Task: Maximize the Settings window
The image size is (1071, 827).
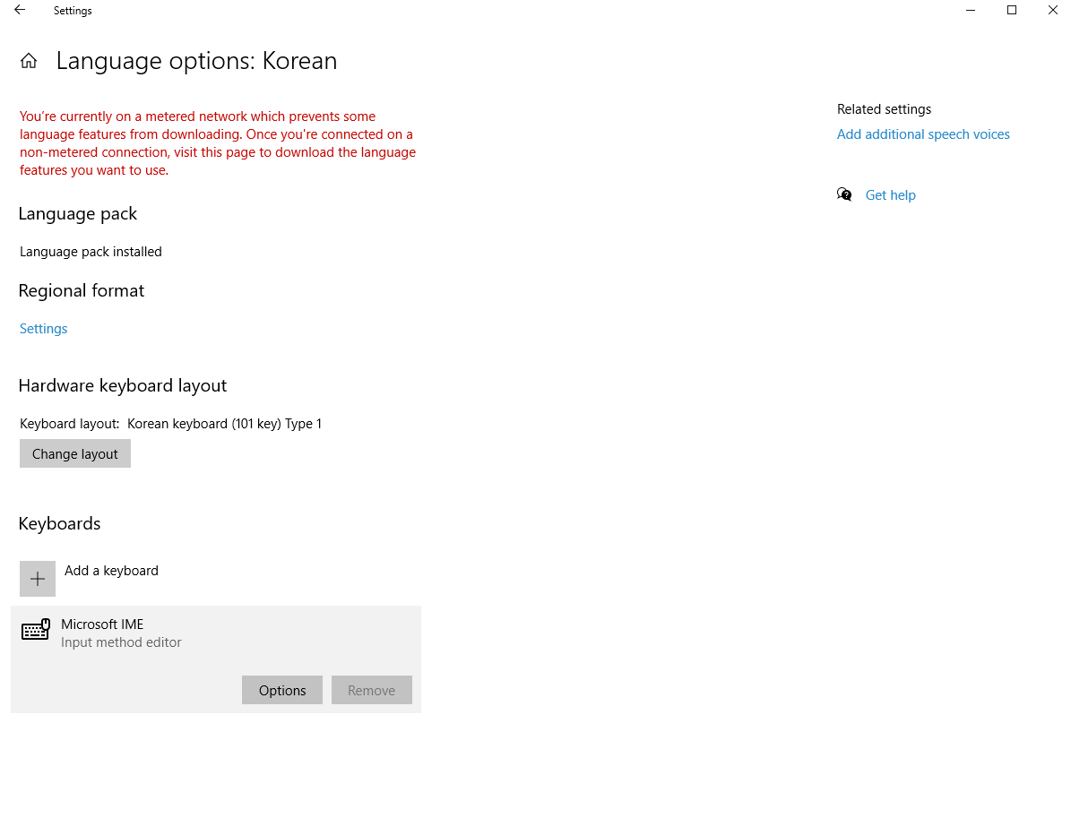Action: tap(1012, 10)
